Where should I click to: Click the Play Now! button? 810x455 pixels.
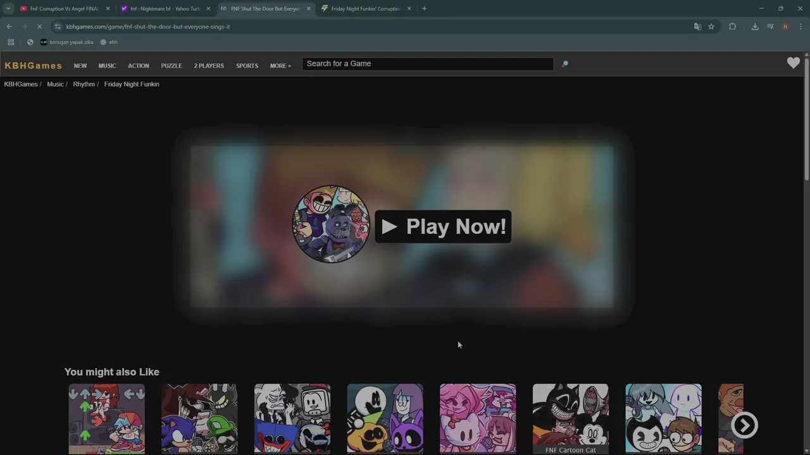pyautogui.click(x=443, y=226)
